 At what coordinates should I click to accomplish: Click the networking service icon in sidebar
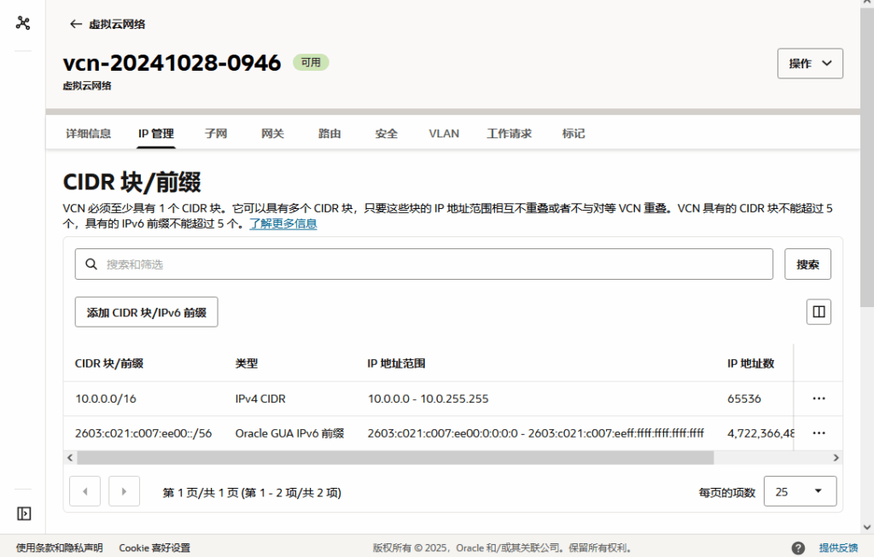(x=23, y=23)
